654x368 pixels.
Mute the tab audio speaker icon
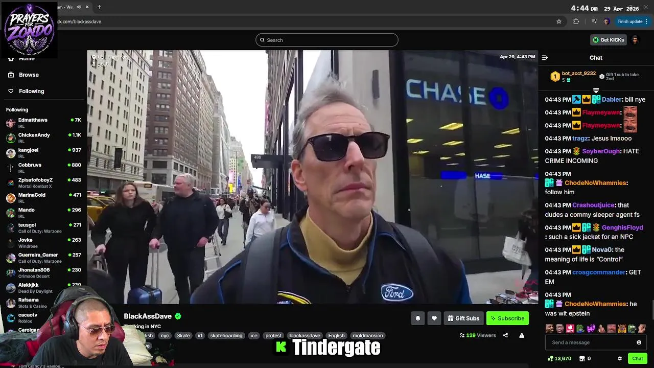[79, 7]
